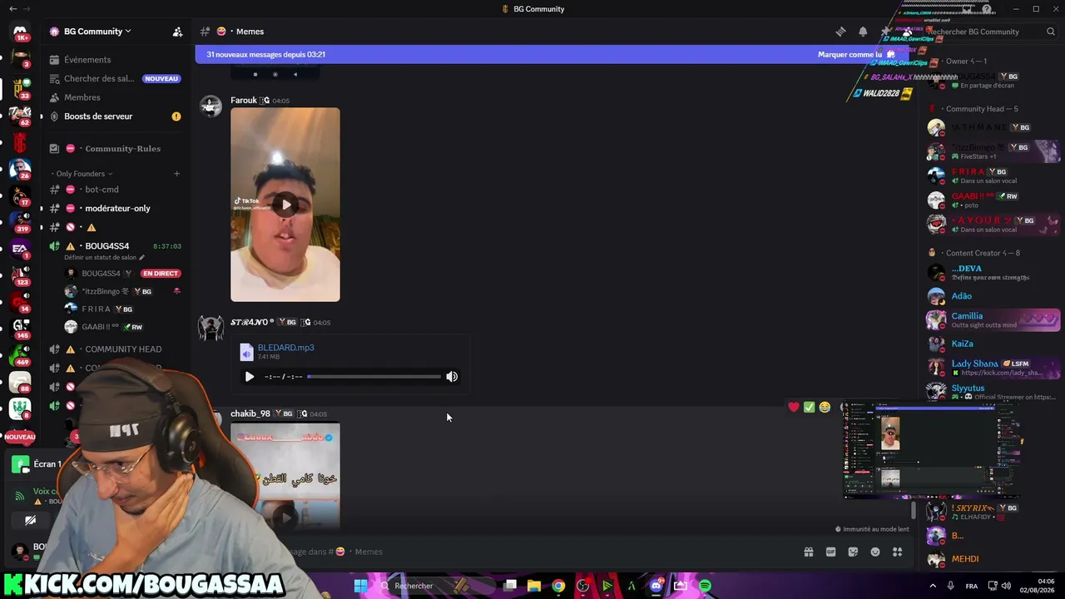
Task: Open chakib_98's username
Action: click(250, 414)
